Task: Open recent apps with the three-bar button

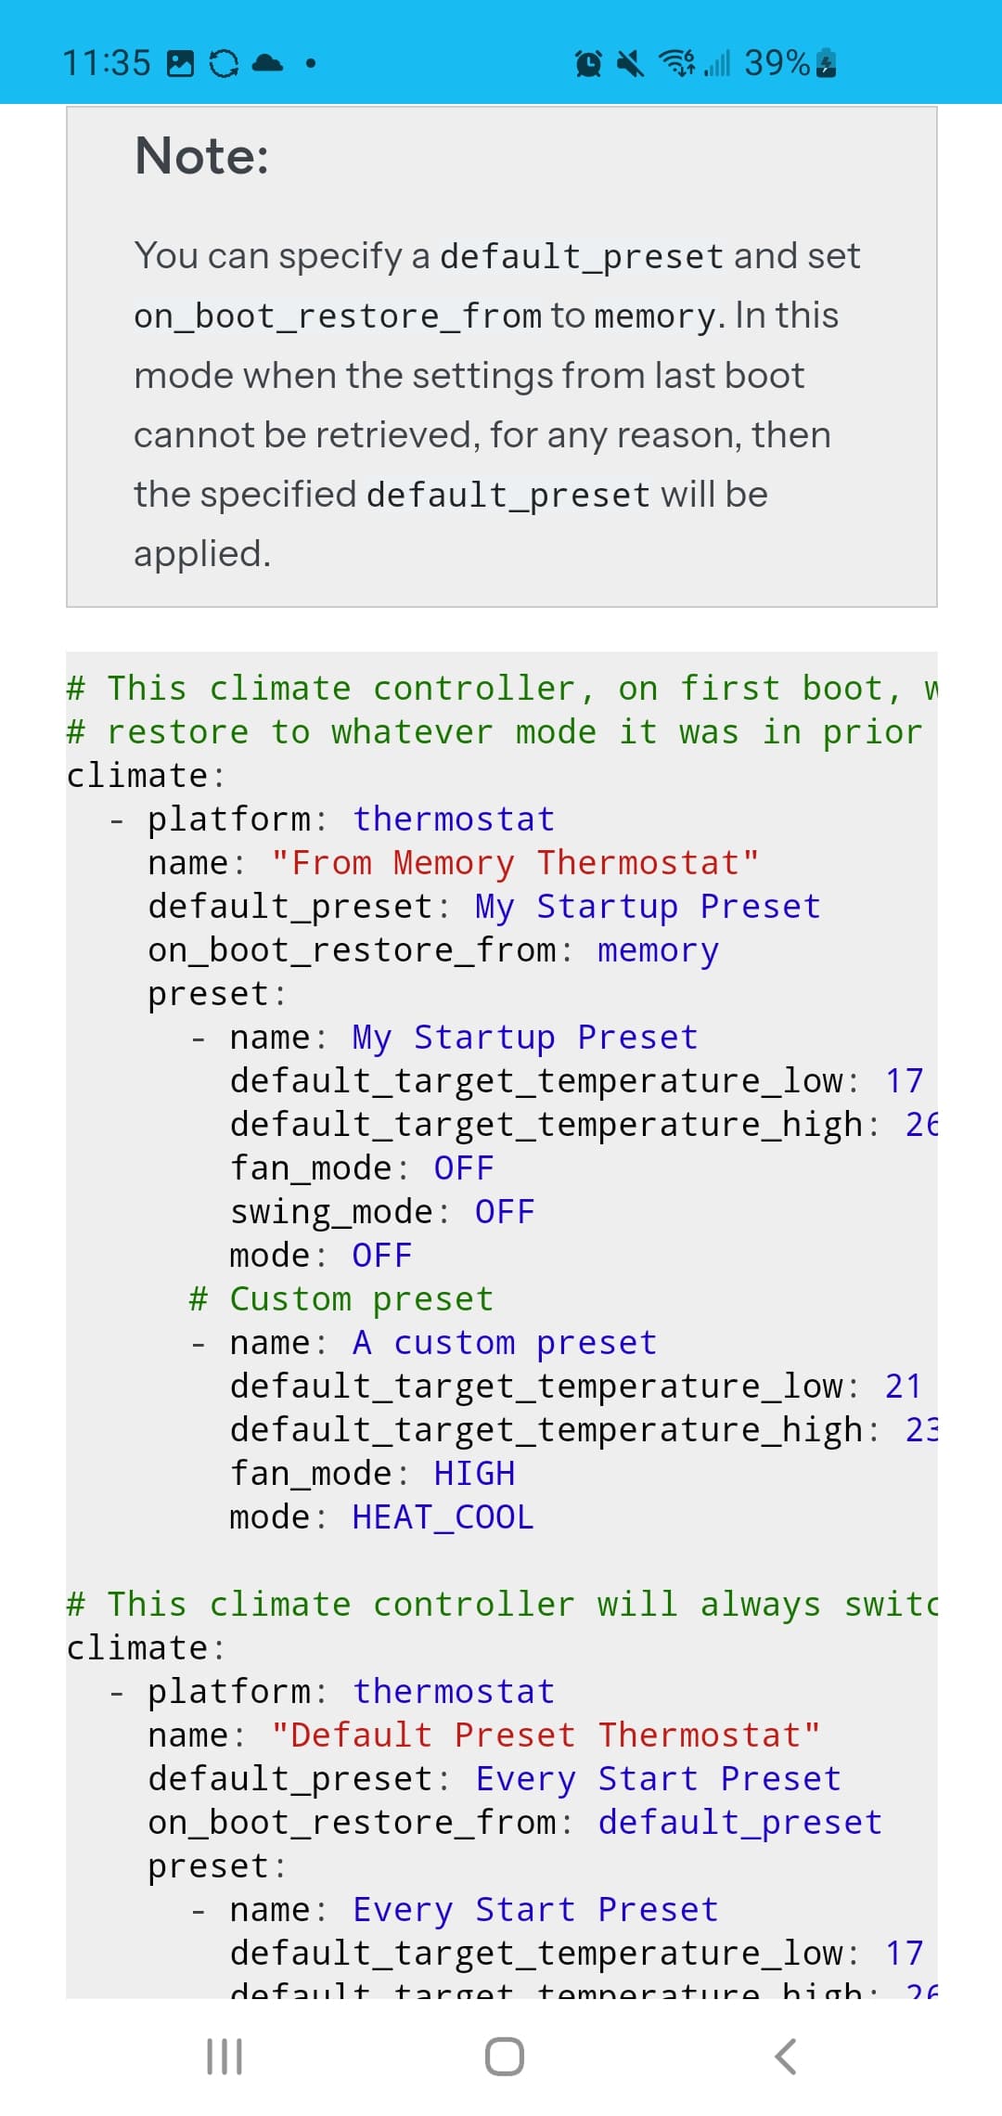Action: 225,2057
